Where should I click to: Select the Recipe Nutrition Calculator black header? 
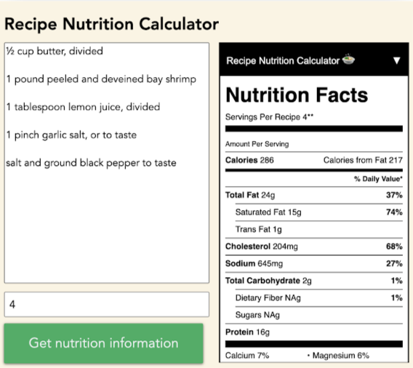coord(314,60)
